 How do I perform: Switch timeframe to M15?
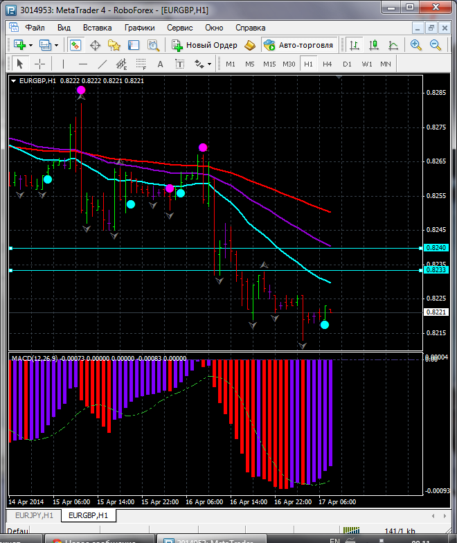coord(269,64)
